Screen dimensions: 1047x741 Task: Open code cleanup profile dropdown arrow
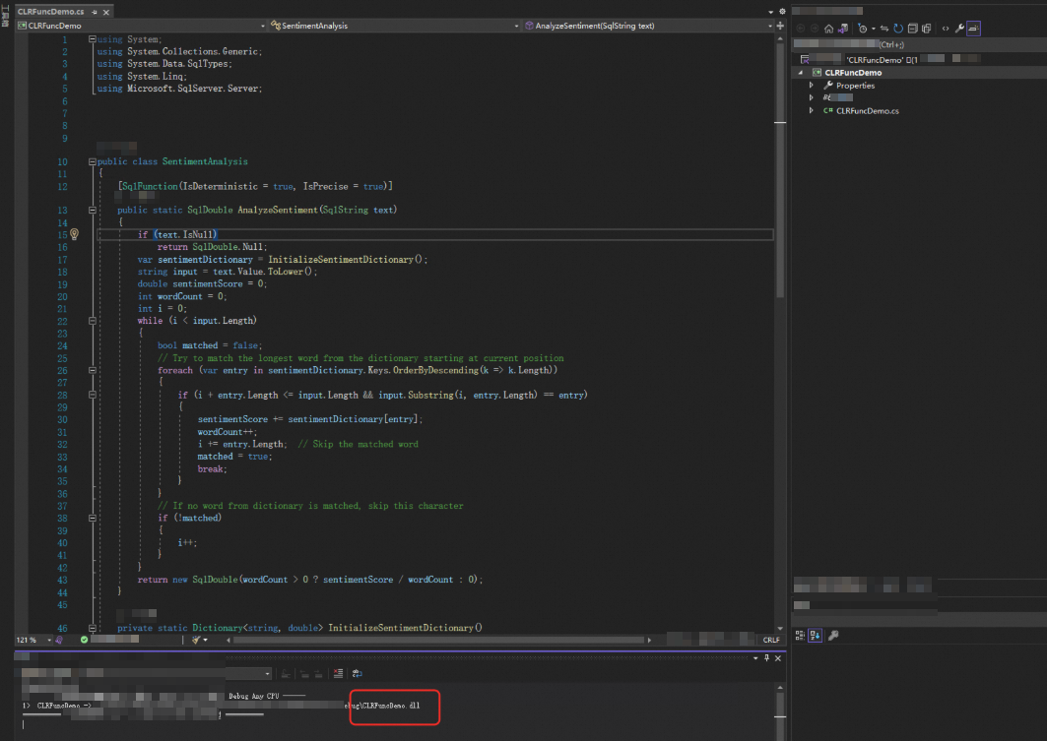coord(205,640)
